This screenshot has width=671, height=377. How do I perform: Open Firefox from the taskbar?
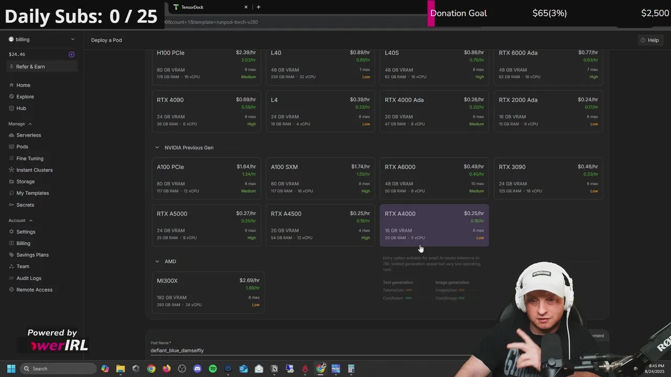167,369
